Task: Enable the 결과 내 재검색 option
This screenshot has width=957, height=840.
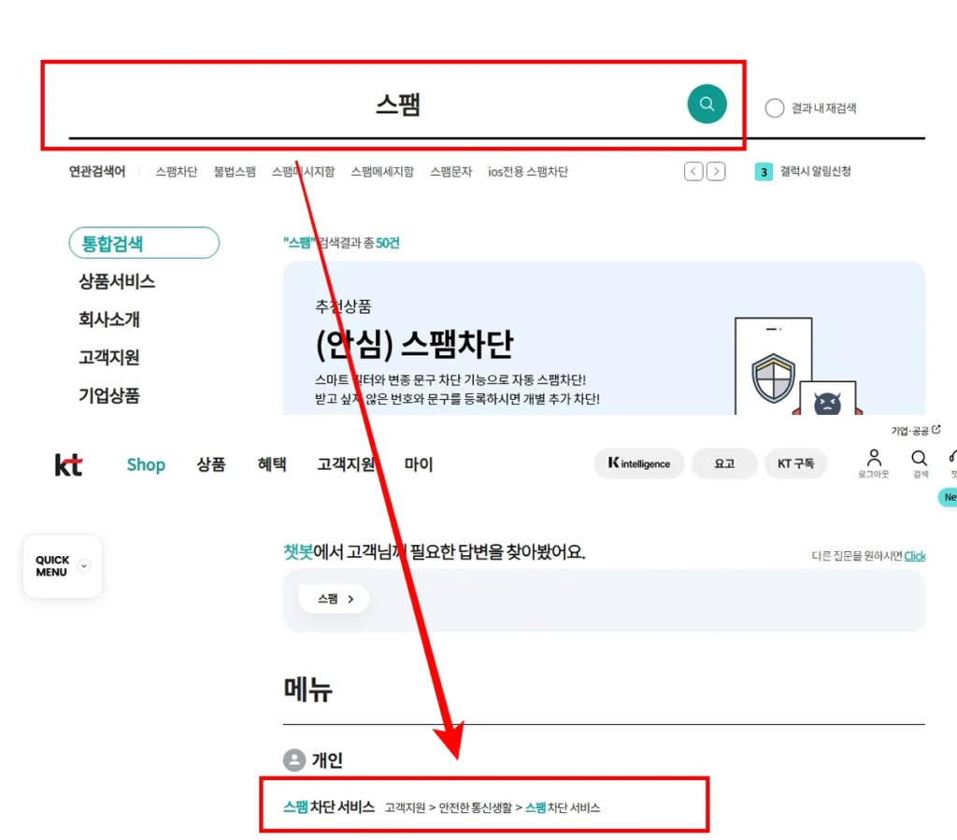Action: (775, 107)
